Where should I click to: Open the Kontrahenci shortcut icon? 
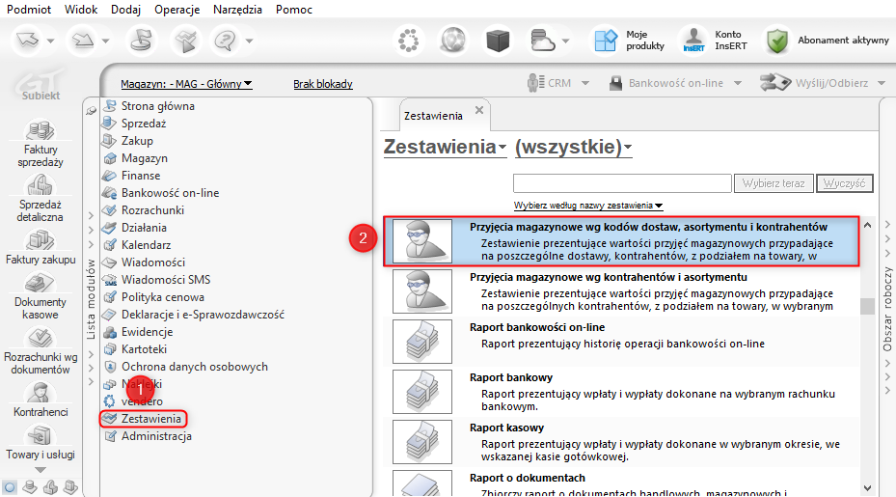pyautogui.click(x=40, y=393)
